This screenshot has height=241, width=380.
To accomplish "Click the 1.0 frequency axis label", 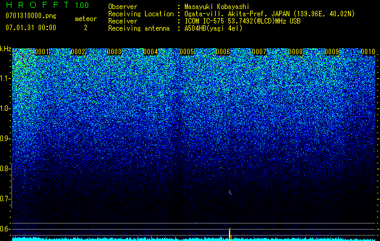I will tap(5, 108).
